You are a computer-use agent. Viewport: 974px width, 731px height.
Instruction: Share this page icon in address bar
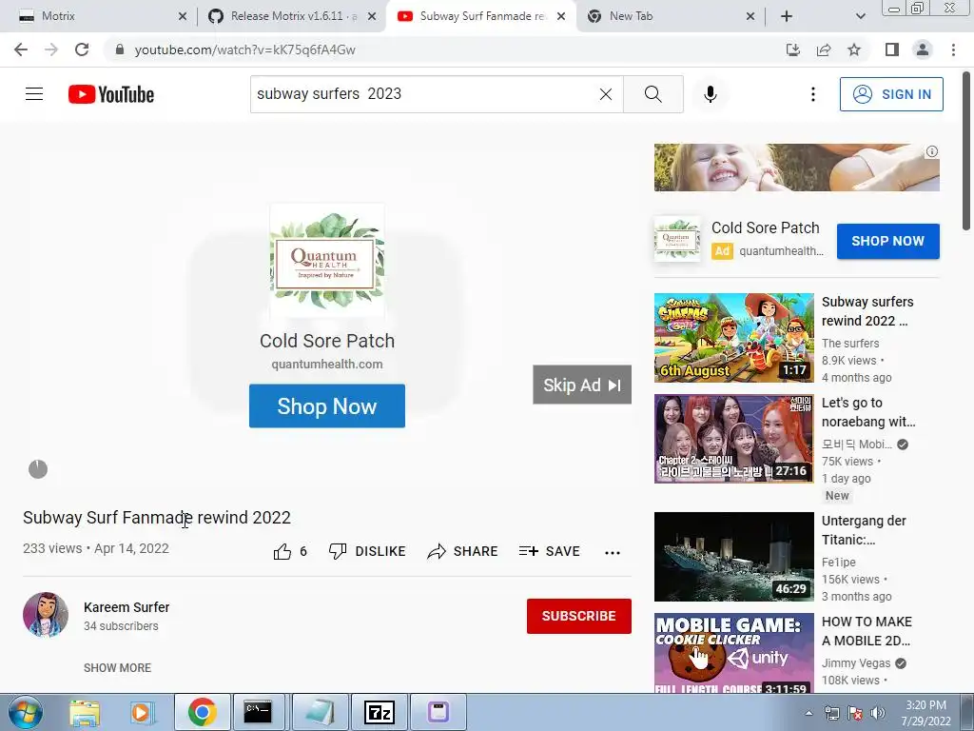pyautogui.click(x=824, y=49)
